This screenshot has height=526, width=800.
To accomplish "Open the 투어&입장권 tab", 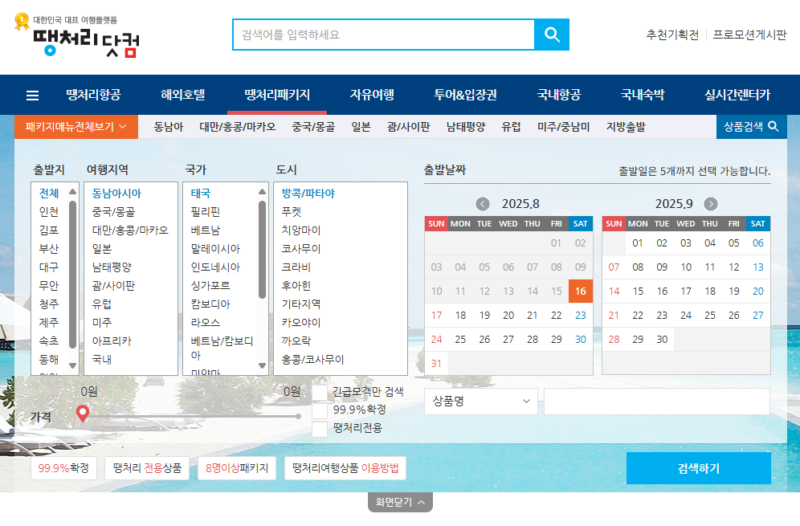I will [x=465, y=95].
